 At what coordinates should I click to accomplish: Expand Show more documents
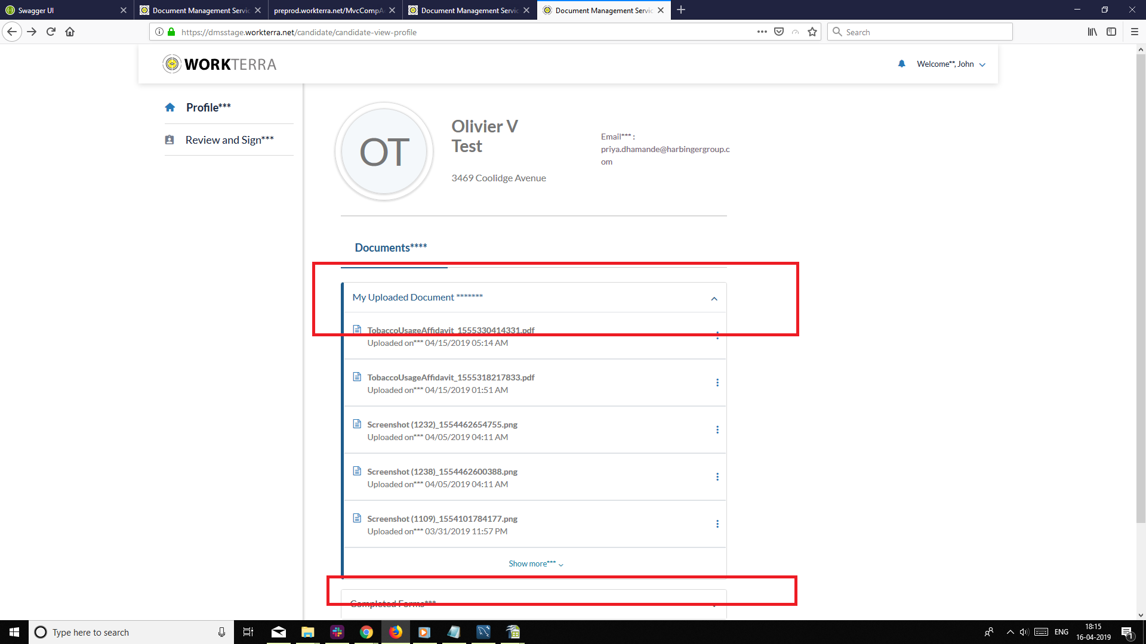pos(535,563)
